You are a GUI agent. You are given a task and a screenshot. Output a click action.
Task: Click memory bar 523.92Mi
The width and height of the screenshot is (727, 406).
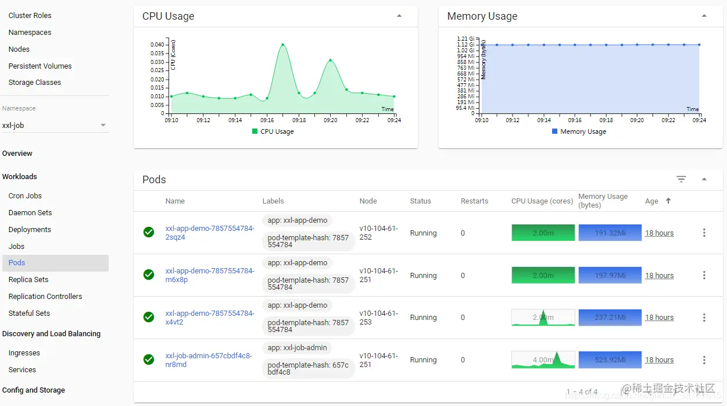610,360
